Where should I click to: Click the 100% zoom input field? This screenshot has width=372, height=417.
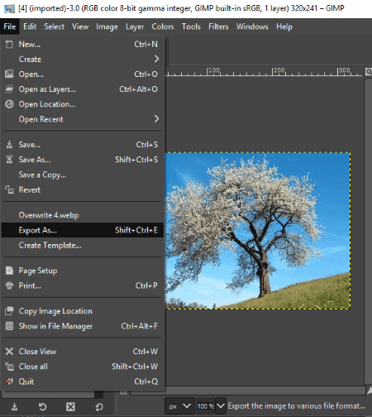click(x=205, y=406)
